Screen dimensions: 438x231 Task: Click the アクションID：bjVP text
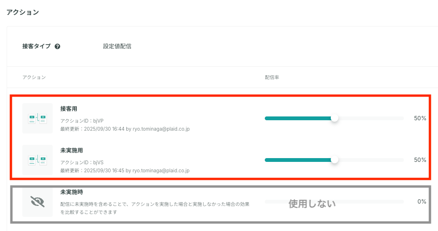82,121
